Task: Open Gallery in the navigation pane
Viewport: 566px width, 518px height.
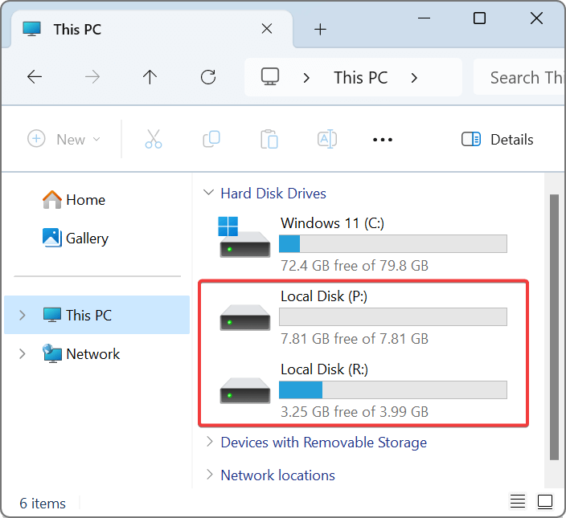Action: 86,239
